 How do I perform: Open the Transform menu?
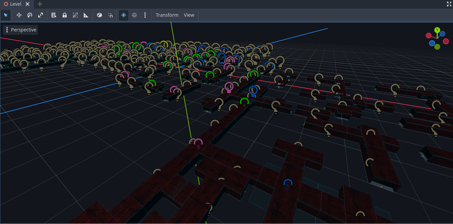pyautogui.click(x=167, y=15)
